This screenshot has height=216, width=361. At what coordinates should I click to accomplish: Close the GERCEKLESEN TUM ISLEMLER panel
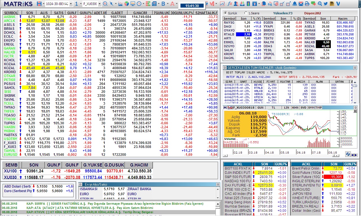(355, 68)
